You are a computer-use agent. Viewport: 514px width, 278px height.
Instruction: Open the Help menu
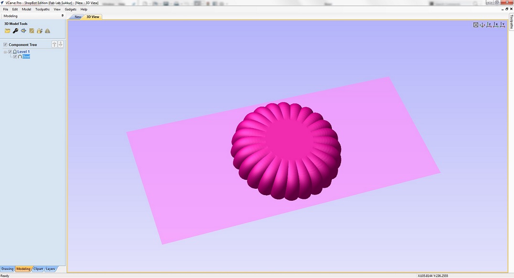click(84, 9)
